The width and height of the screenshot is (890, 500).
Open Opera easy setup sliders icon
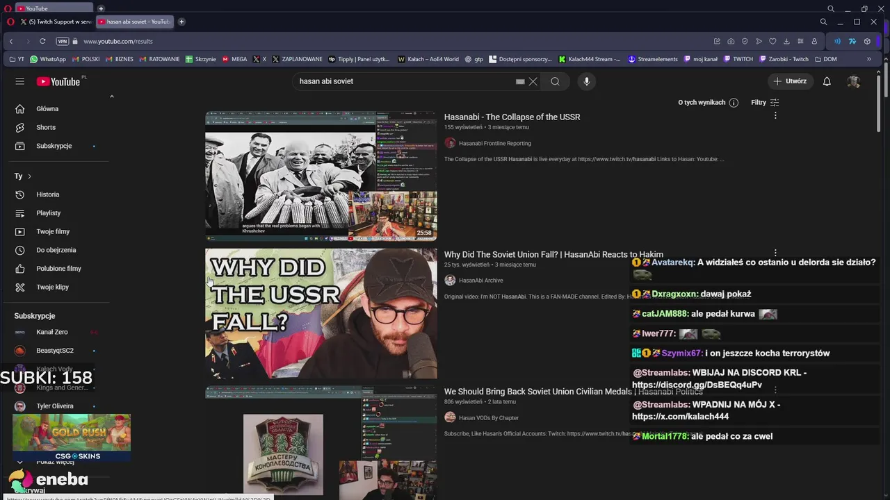pos(800,41)
